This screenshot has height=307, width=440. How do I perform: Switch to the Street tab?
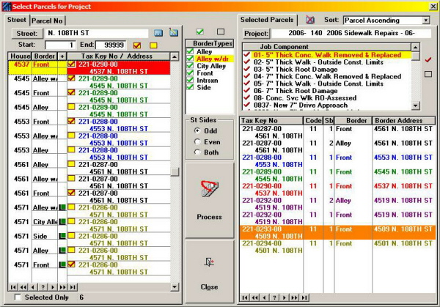(17, 20)
